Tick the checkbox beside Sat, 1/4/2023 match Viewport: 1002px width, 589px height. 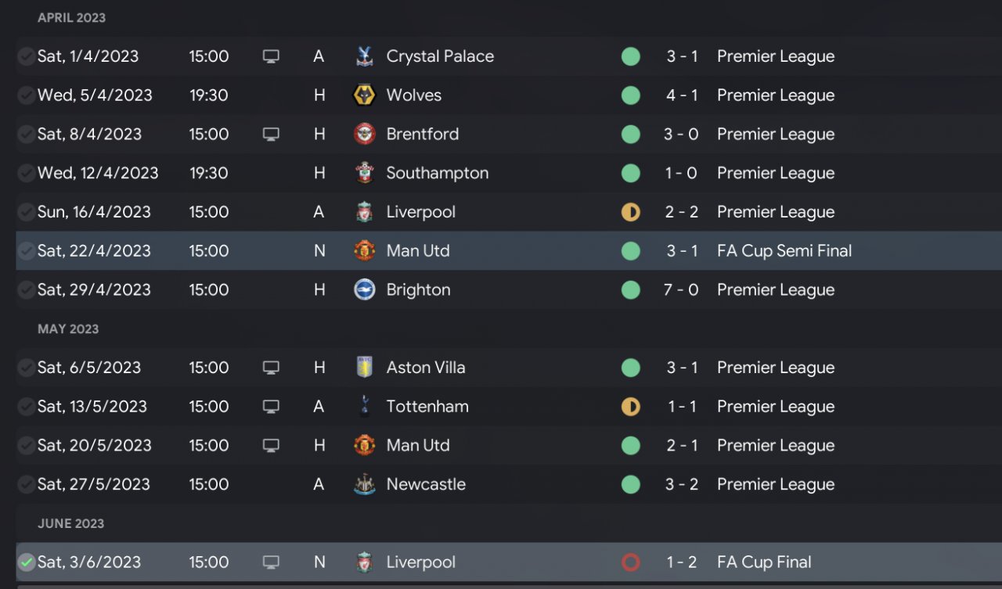pos(27,56)
